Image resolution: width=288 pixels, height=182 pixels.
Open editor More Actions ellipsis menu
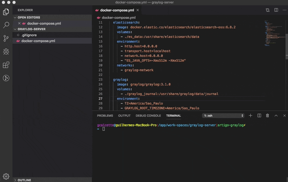(x=284, y=10)
